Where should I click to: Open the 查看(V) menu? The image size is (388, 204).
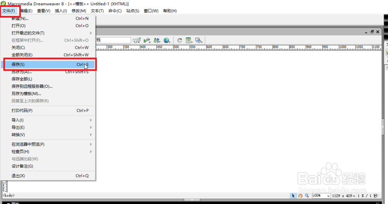click(x=43, y=11)
